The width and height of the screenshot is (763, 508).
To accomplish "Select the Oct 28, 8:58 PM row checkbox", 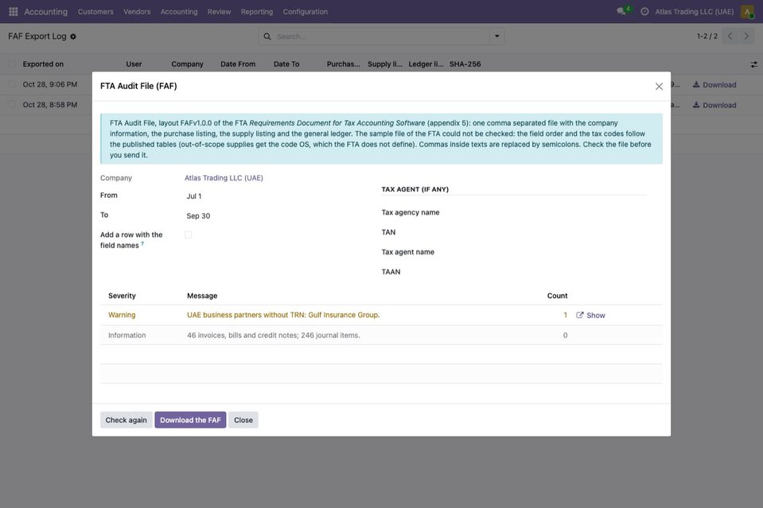I will [x=12, y=104].
